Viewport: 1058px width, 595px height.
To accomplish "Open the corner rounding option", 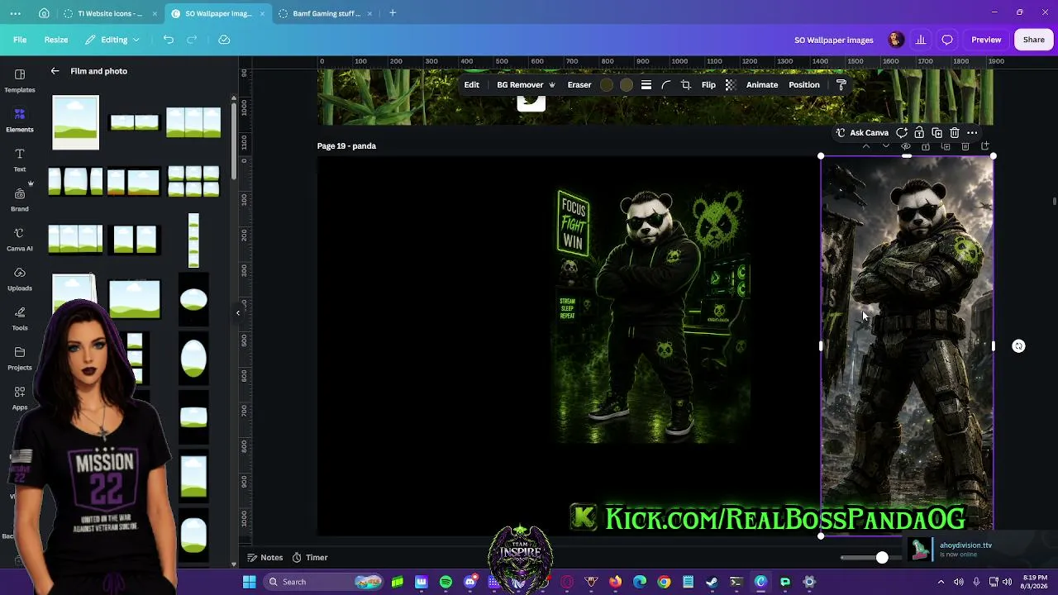I will point(666,85).
